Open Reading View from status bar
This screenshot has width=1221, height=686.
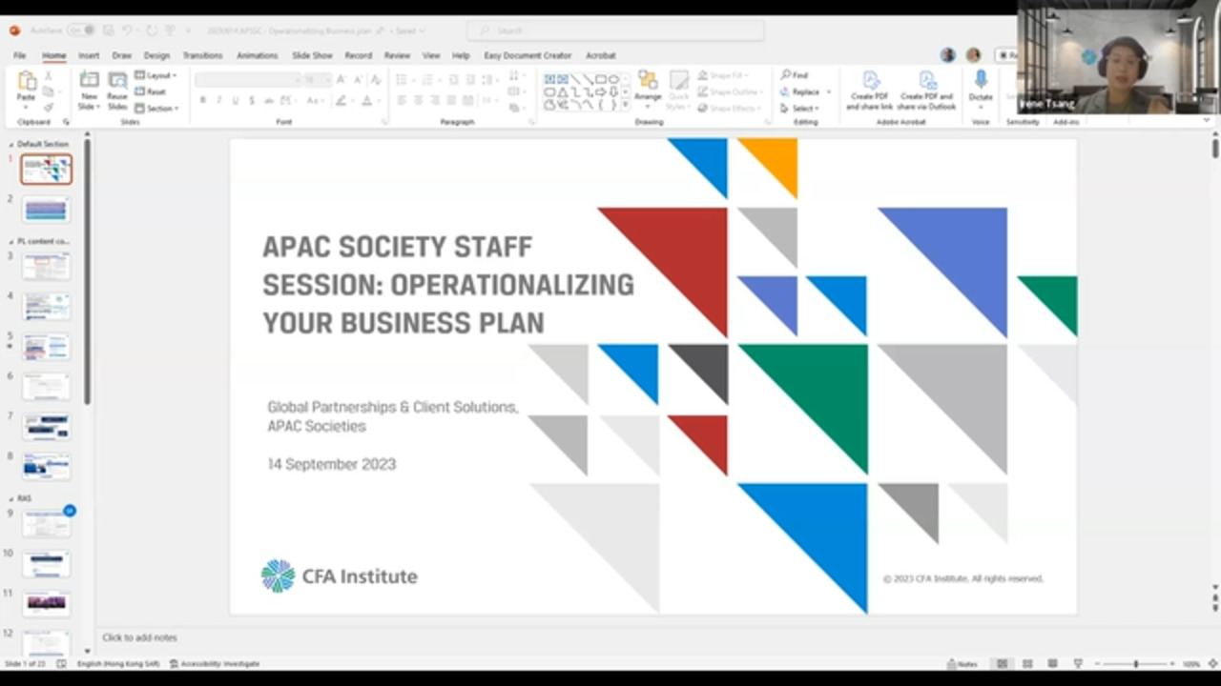click(x=1052, y=663)
